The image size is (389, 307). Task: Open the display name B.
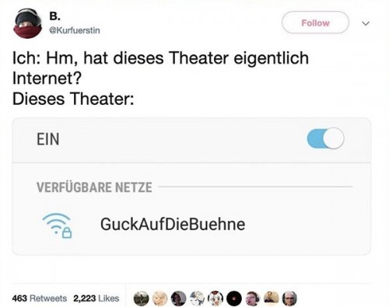click(x=54, y=16)
